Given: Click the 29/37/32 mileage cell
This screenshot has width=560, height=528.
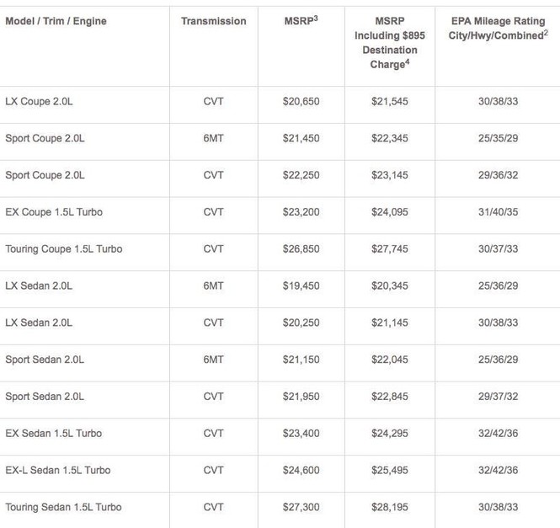Looking at the screenshot, I should (x=499, y=397).
